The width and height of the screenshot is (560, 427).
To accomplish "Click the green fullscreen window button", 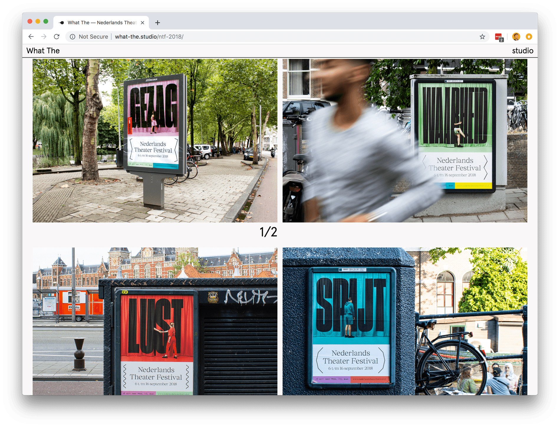I will coord(46,21).
